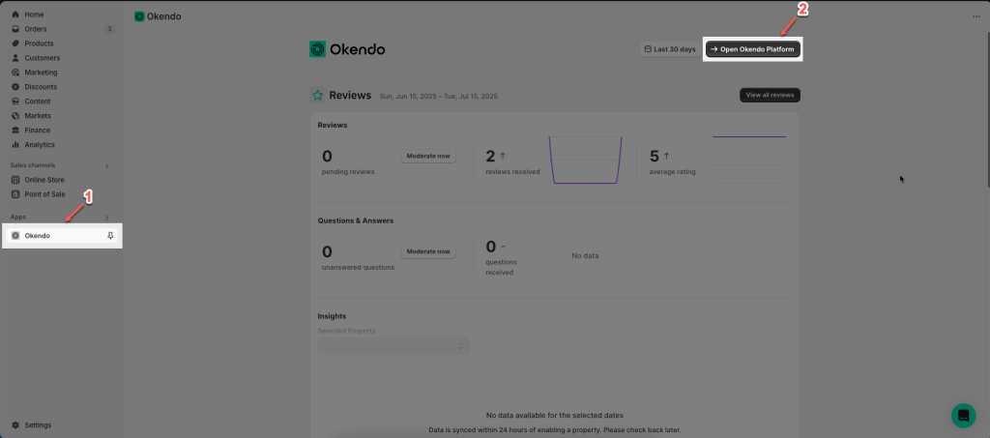990x438 pixels.
Task: Select Online Store sales channel
Action: click(x=44, y=180)
